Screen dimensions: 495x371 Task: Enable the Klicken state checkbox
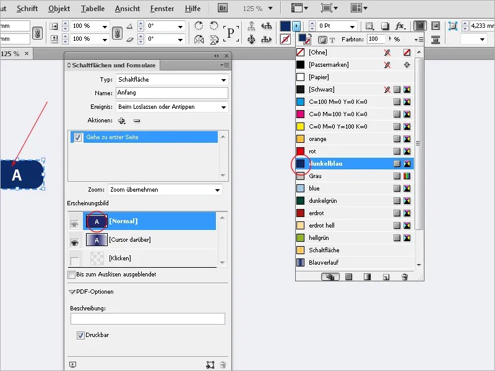[74, 261]
